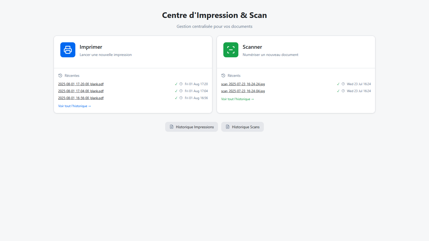Click clock icon for scan_2025-07-23_16-24-04.jpg row
429x241 pixels.
pos(343,91)
